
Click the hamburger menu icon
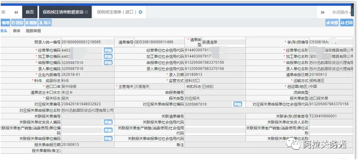3,12
